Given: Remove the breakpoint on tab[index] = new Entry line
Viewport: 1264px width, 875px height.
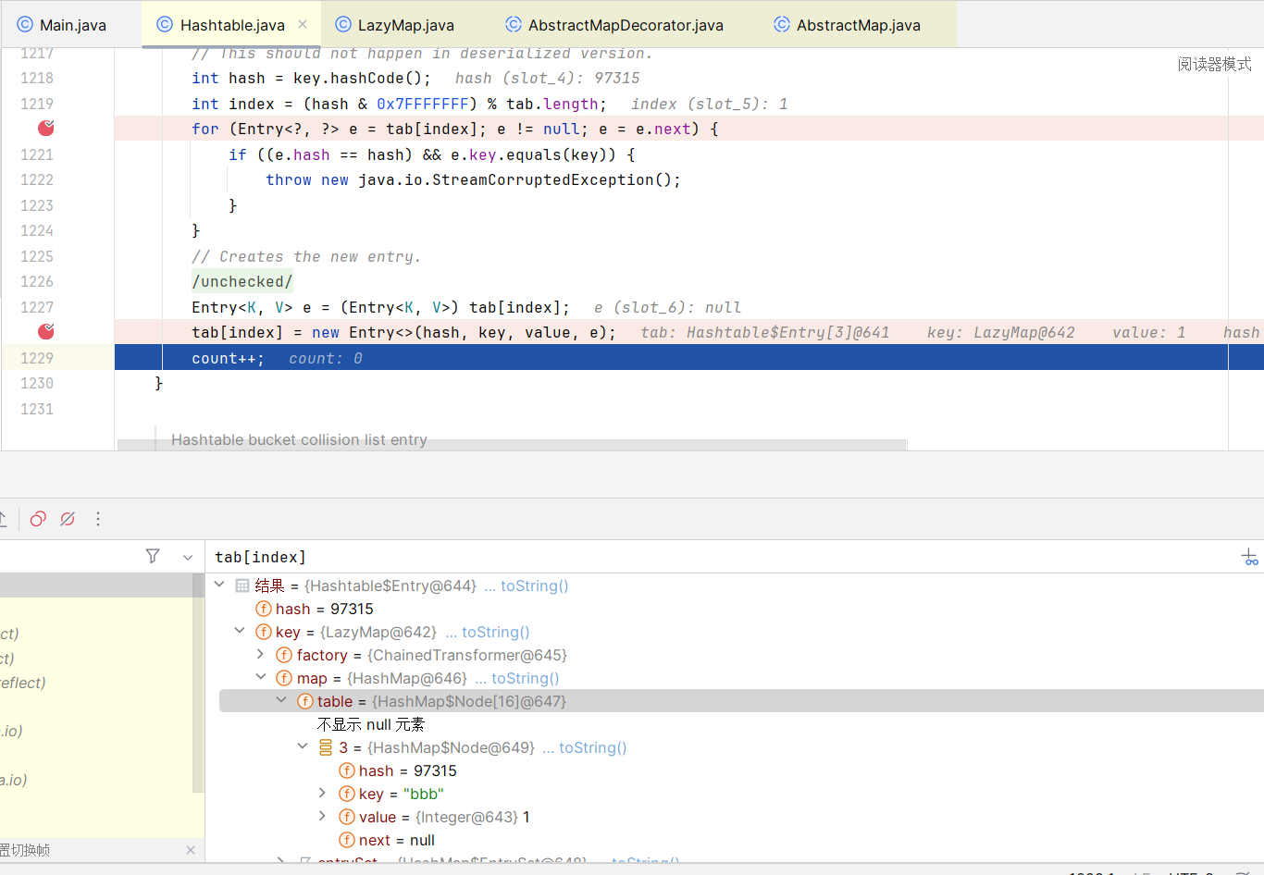Looking at the screenshot, I should [x=45, y=332].
